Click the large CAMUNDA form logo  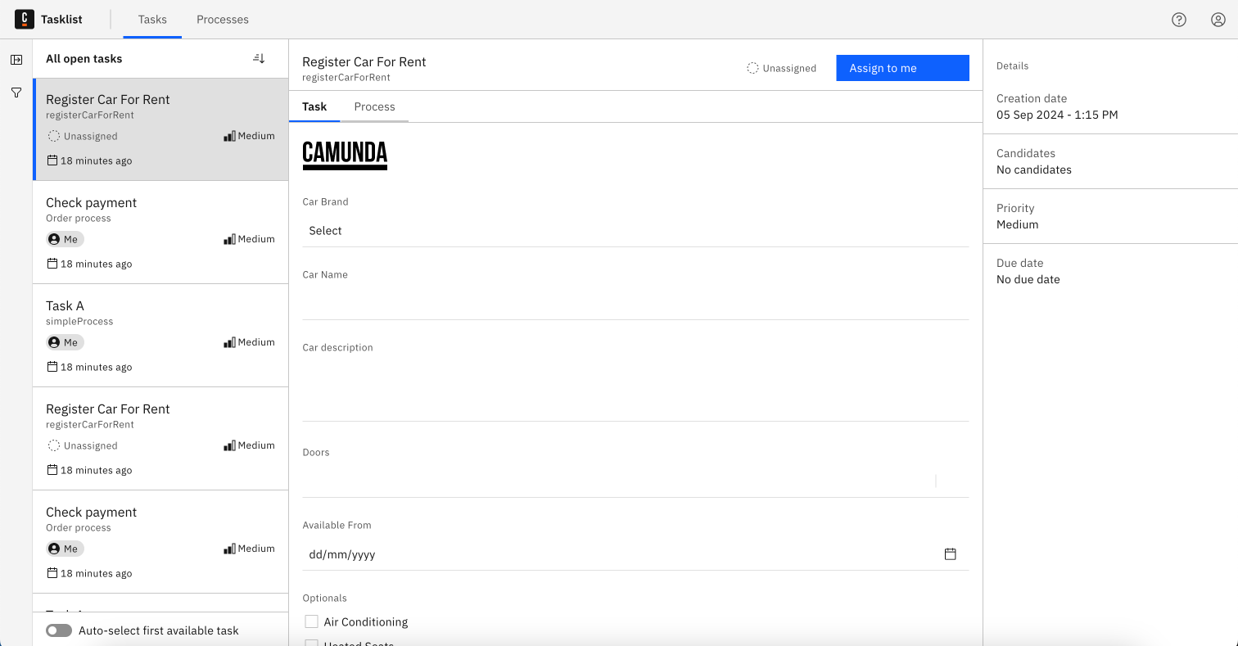point(345,154)
